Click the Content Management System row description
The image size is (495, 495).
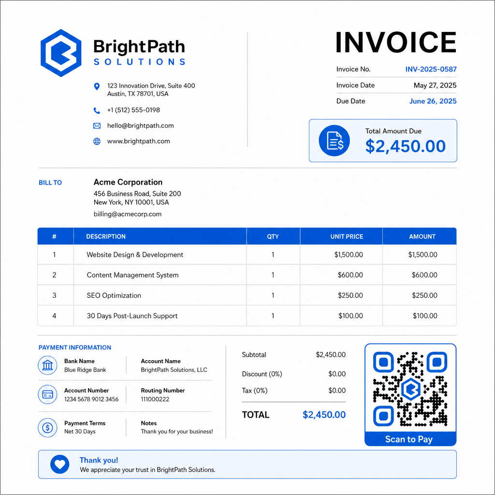pyautogui.click(x=132, y=275)
